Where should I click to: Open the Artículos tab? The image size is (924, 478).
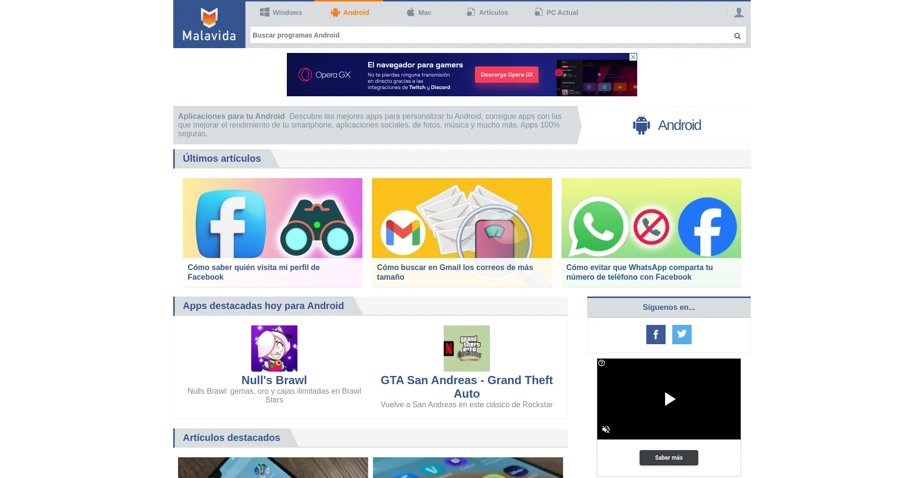coord(487,13)
